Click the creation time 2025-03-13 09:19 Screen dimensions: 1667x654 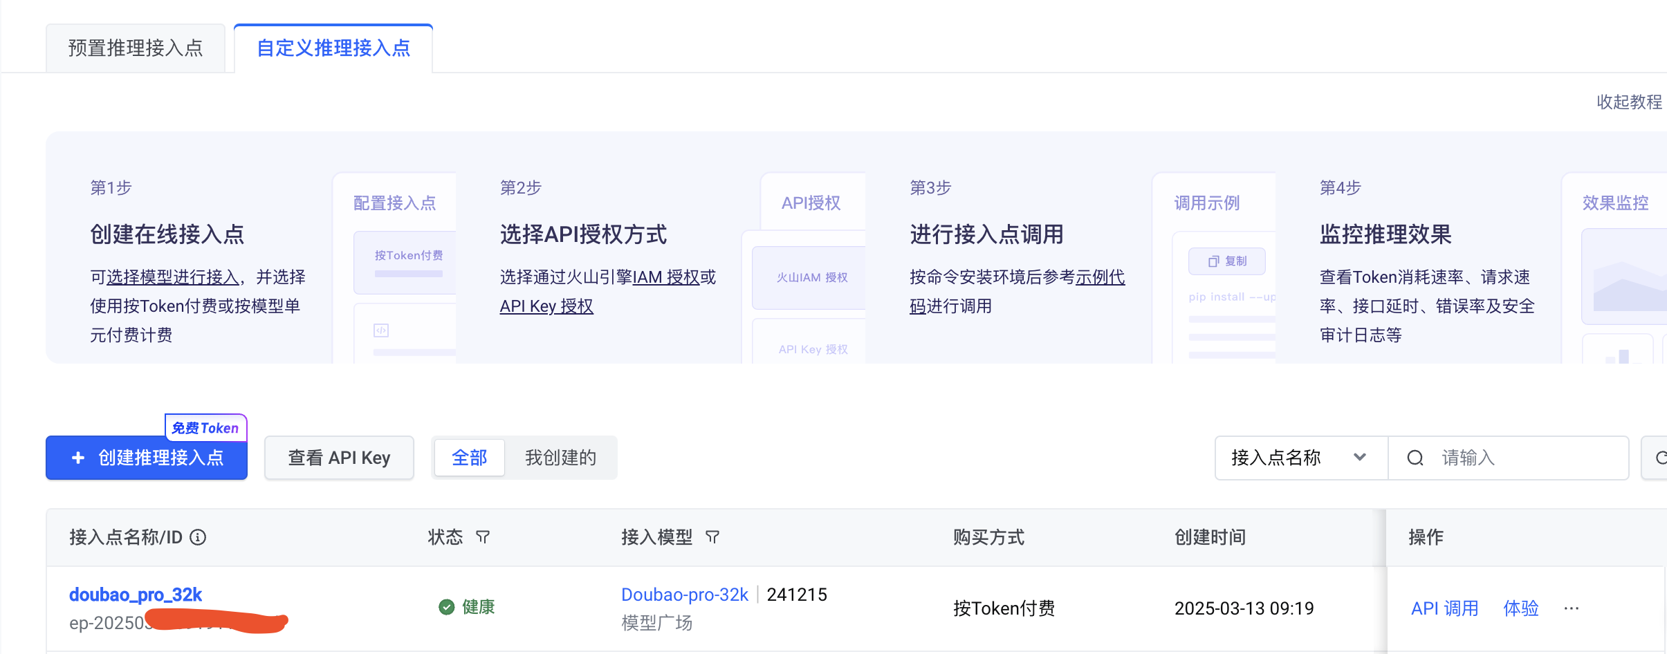click(x=1244, y=608)
